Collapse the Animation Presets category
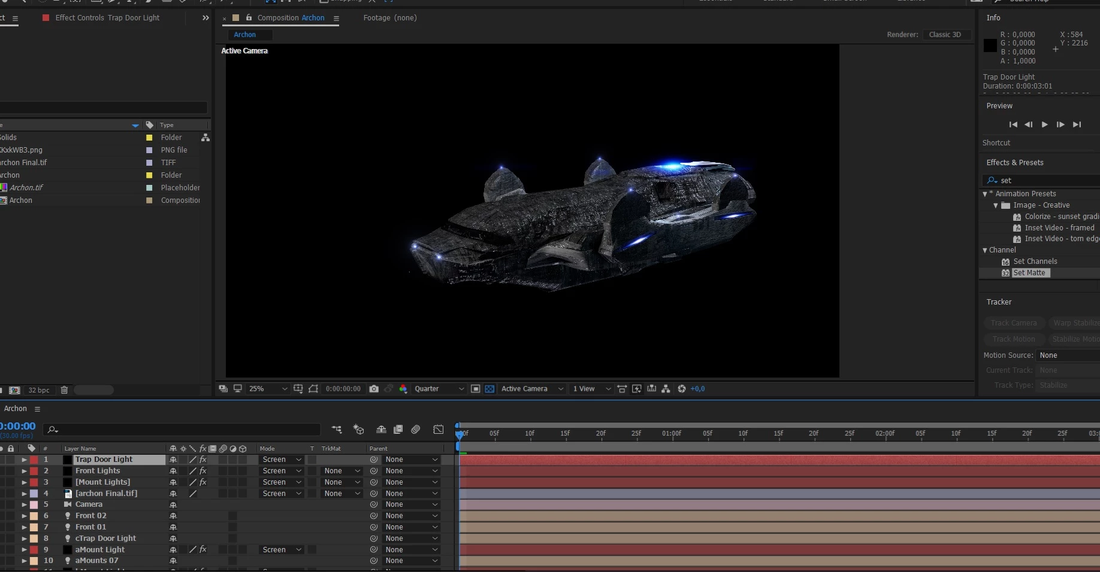1100x572 pixels. click(985, 194)
